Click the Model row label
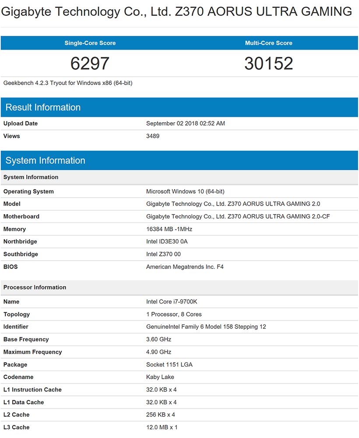 (12, 204)
